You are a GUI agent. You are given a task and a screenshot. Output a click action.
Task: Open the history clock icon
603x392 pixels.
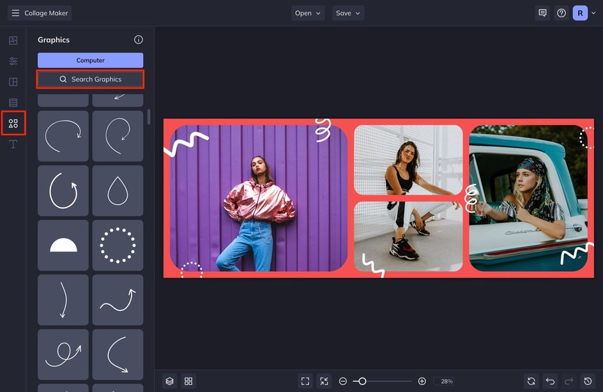click(x=588, y=381)
